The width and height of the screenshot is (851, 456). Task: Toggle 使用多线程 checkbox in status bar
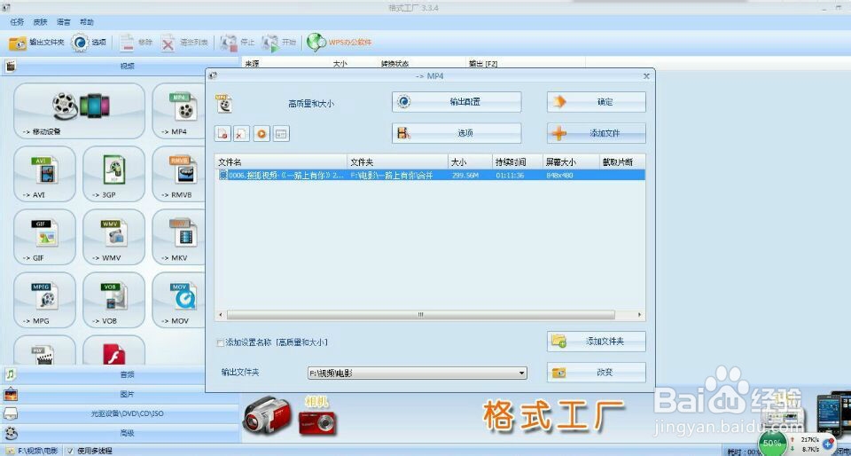tap(70, 451)
